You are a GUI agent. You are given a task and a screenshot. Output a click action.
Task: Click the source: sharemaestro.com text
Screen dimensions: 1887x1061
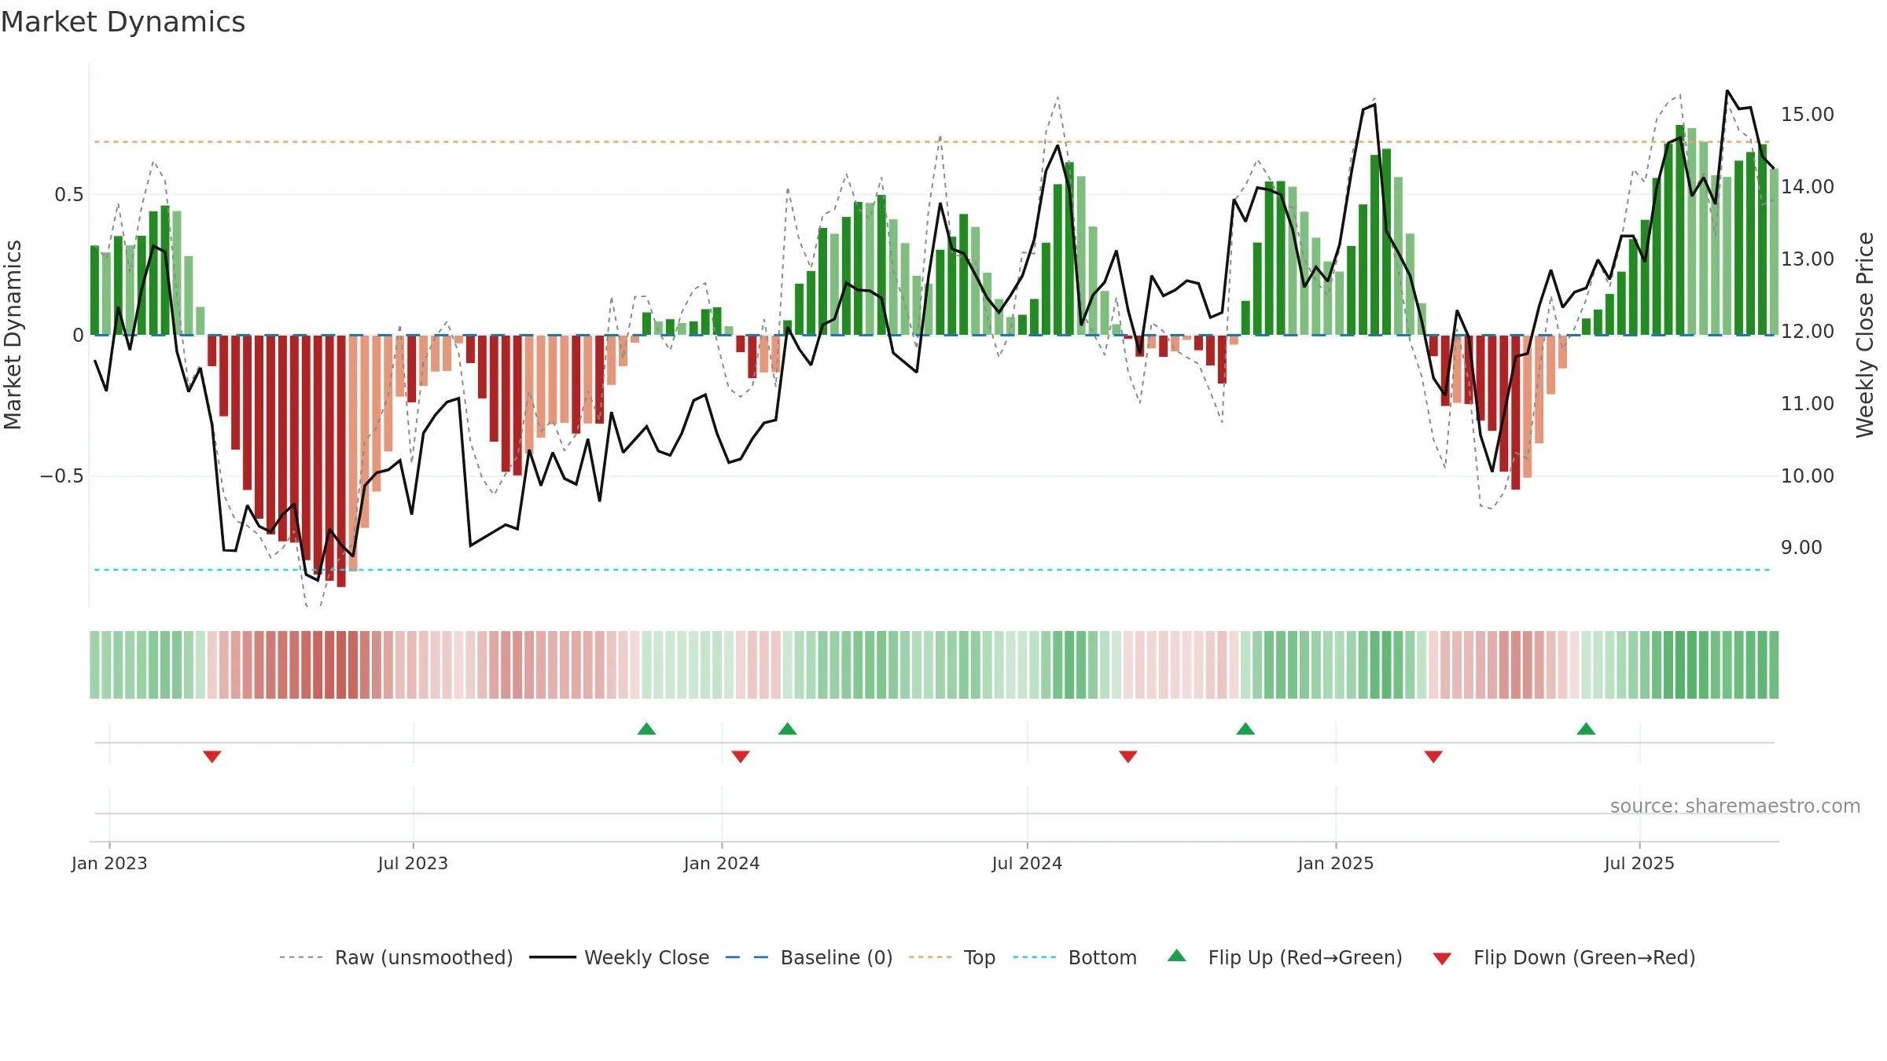[1735, 806]
